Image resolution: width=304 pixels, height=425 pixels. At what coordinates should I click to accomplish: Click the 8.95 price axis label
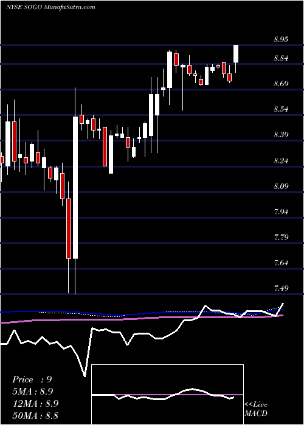pos(281,39)
